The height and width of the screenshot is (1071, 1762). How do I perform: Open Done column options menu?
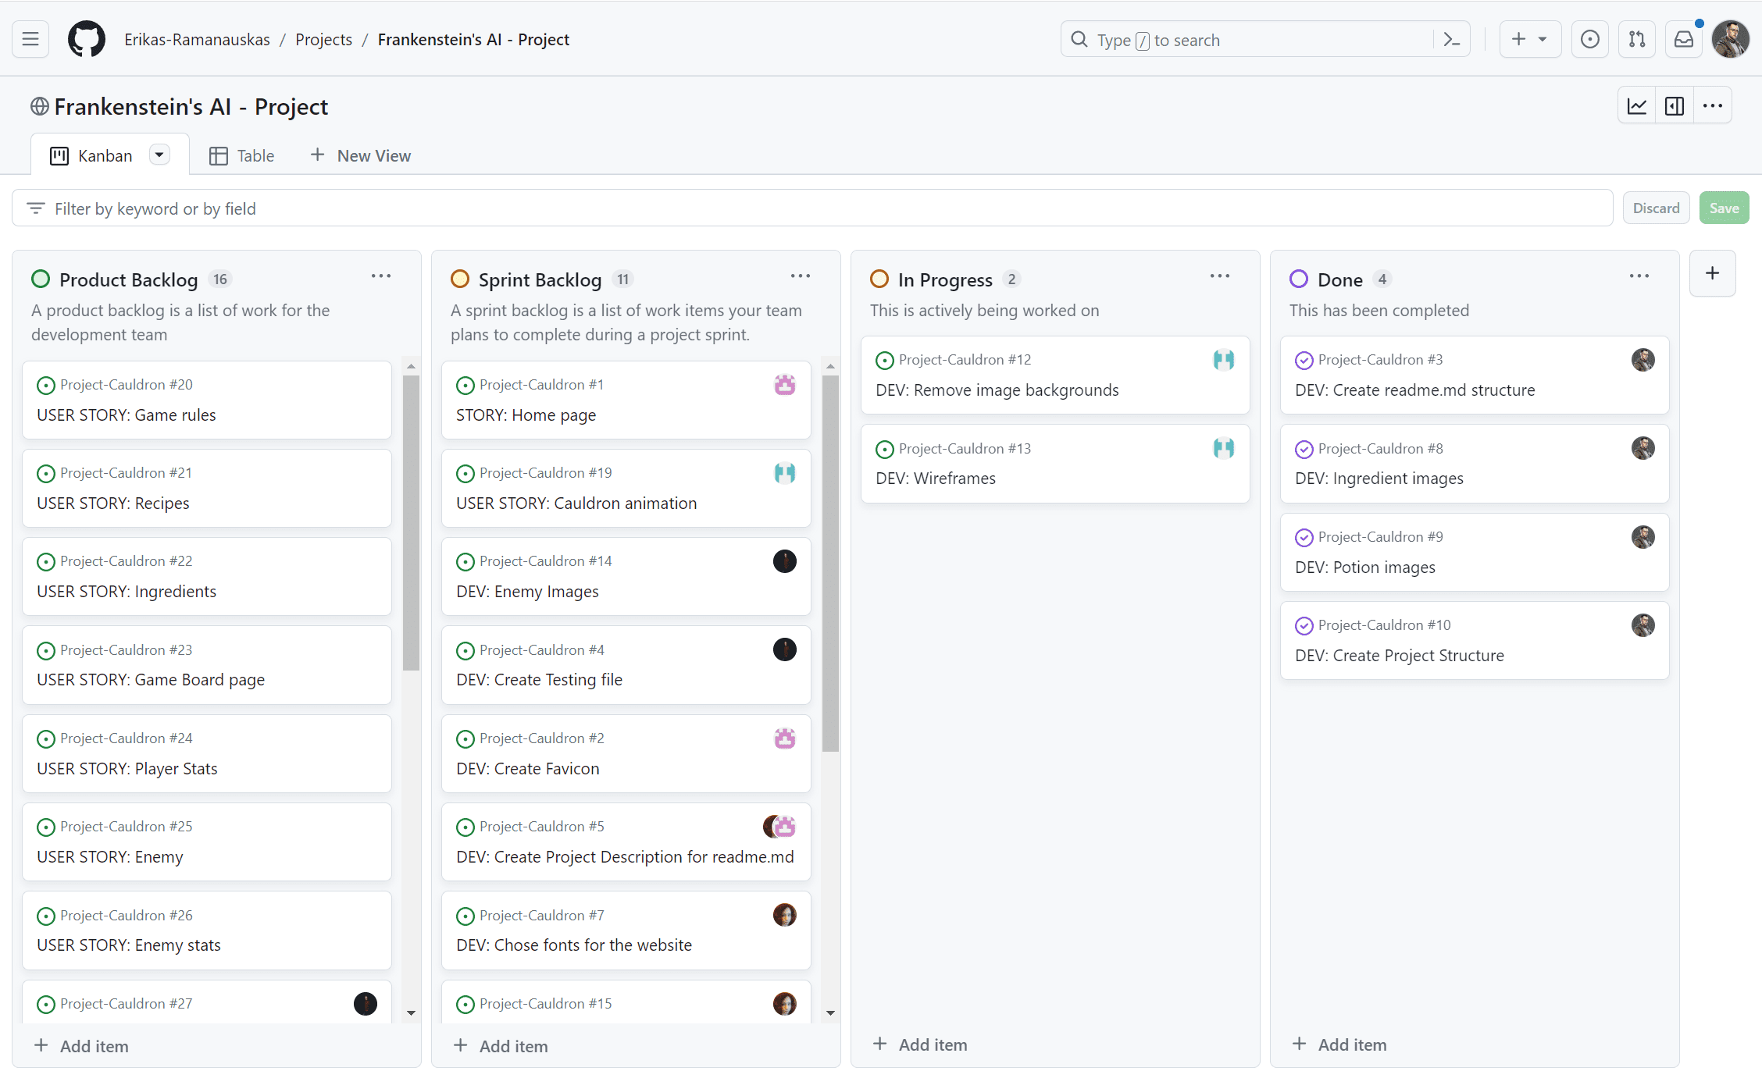1639,276
